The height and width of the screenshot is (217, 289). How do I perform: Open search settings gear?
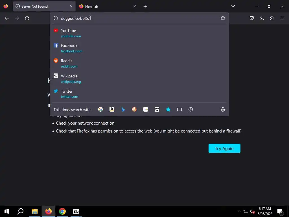[223, 109]
